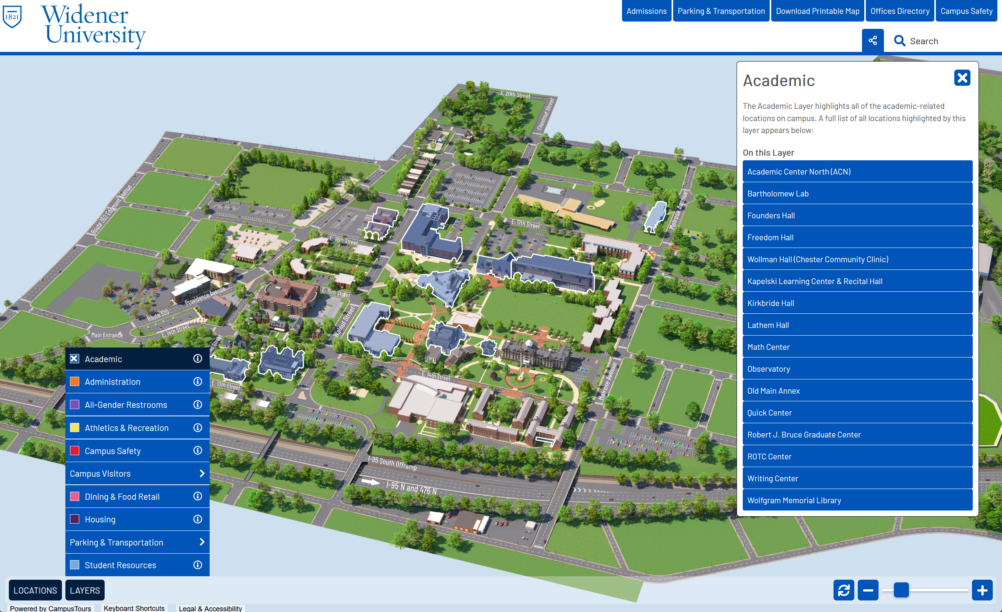This screenshot has width=1002, height=612.
Task: Switch to the LAYERS tab
Action: click(x=85, y=590)
